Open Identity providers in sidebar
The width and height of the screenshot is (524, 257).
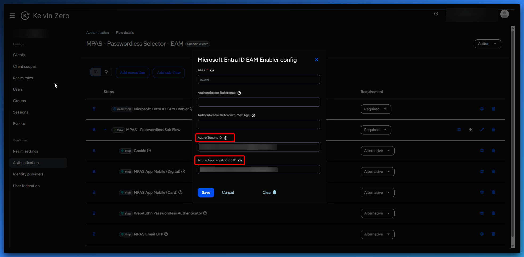coord(28,174)
